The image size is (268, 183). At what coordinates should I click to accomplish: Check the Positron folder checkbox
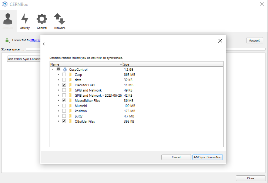point(64,111)
